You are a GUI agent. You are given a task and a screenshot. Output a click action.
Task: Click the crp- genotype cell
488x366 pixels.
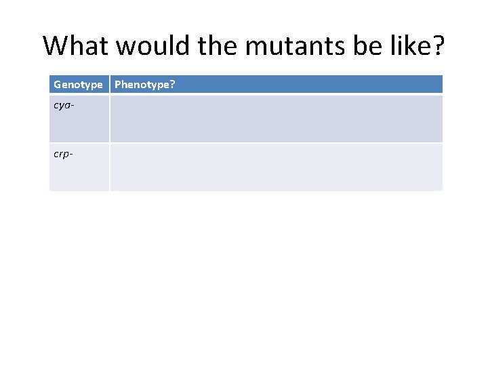pyautogui.click(x=79, y=167)
